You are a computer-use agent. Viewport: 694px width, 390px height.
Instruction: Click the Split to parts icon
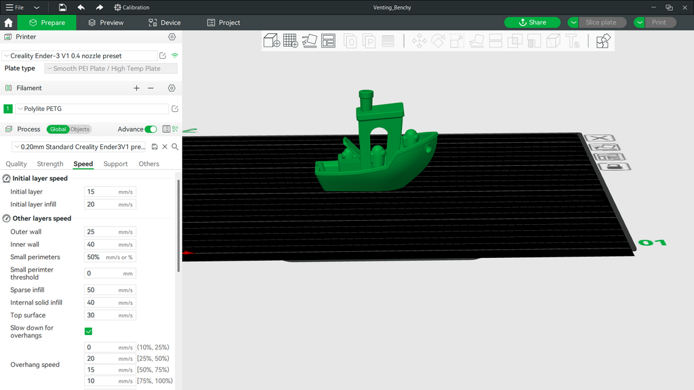[369, 41]
